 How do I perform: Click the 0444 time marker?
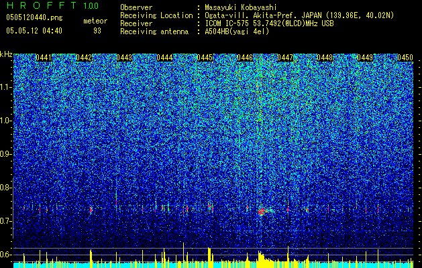click(164, 58)
